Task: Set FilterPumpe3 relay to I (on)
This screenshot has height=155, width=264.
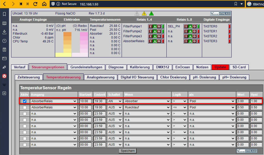Action: (x=151, y=36)
